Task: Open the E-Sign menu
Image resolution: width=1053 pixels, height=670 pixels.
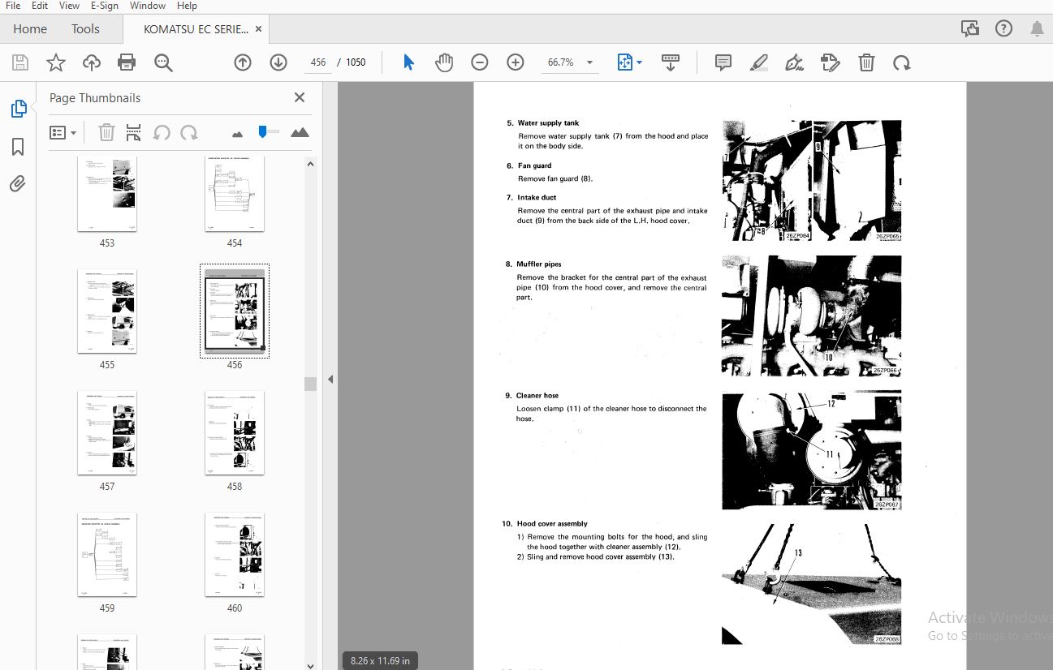Action: click(x=105, y=6)
